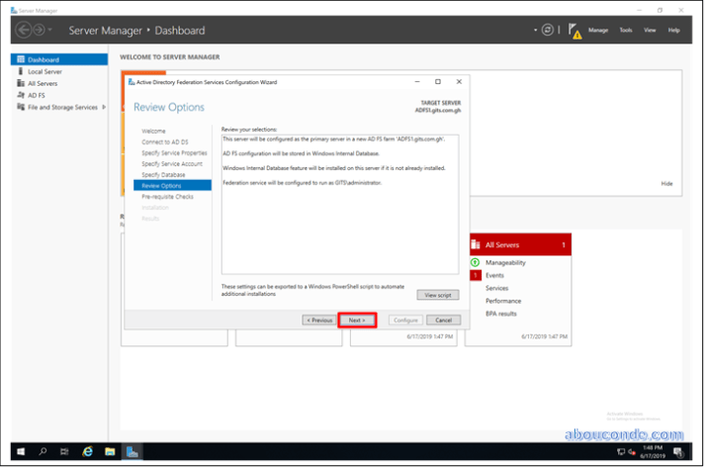Open the notifications flag with warning
This screenshot has height=467, width=706.
coord(574,31)
